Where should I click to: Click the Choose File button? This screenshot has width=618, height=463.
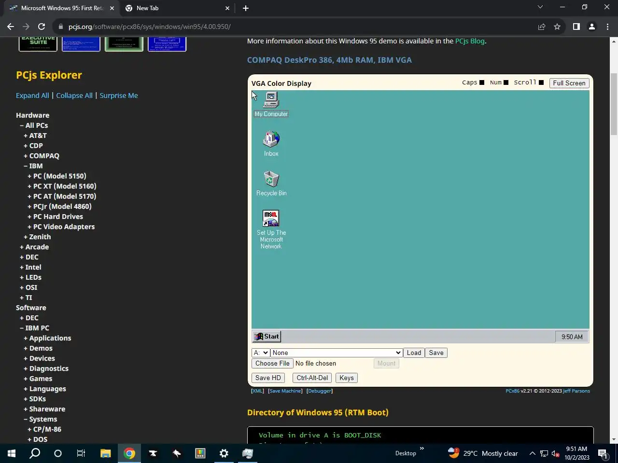click(272, 363)
